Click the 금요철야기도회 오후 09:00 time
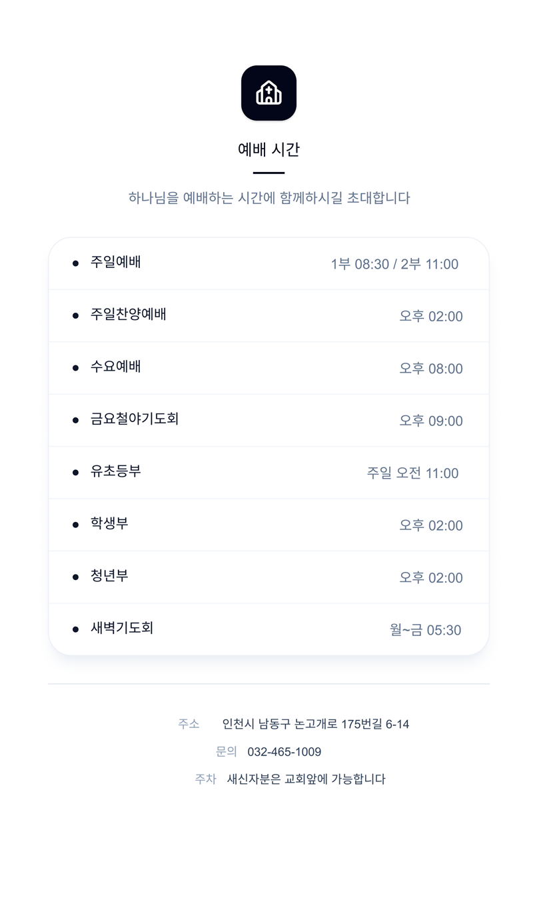 point(430,421)
